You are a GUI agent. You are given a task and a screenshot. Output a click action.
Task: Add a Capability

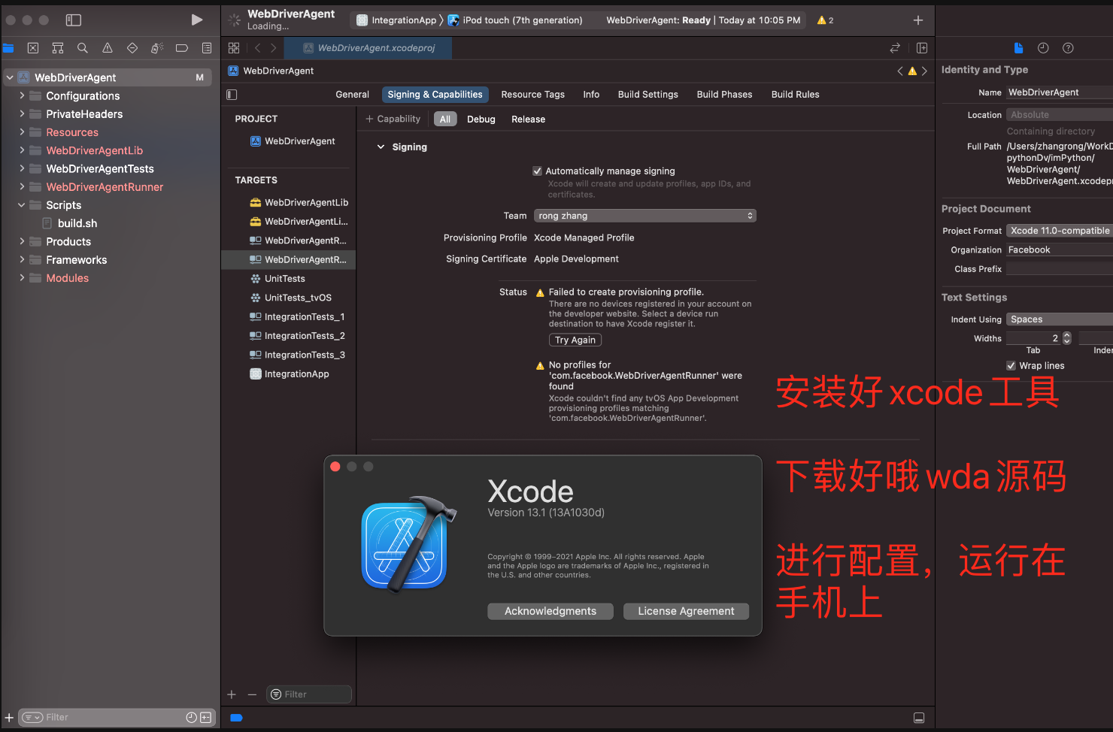[393, 119]
